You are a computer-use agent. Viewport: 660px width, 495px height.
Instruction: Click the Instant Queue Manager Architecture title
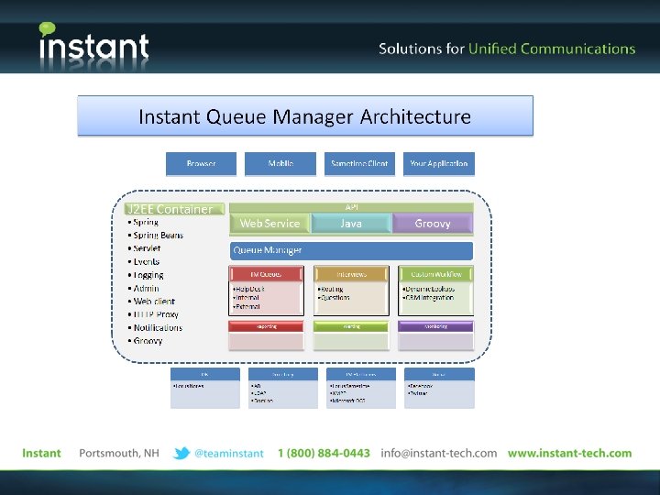click(x=305, y=116)
